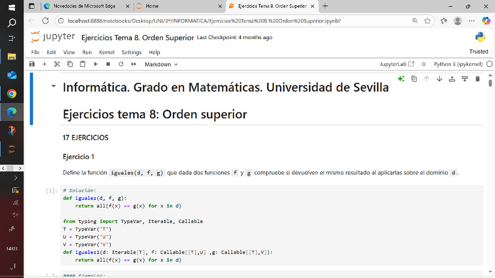
Task: Open the Markdown cell type dropdown
Action: point(161,64)
